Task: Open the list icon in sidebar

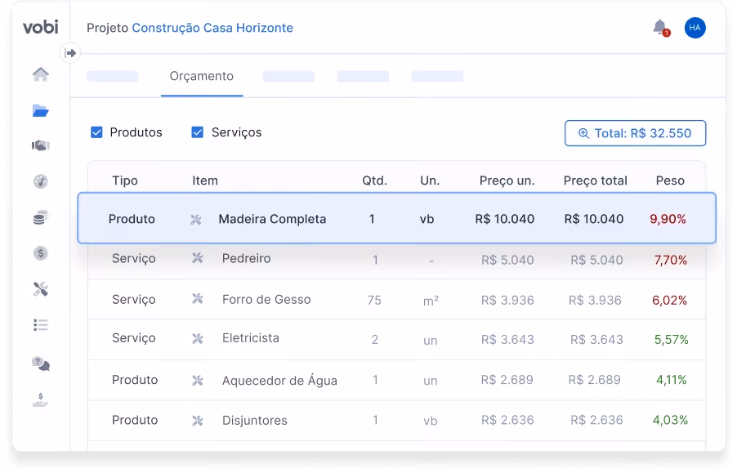Action: [41, 325]
